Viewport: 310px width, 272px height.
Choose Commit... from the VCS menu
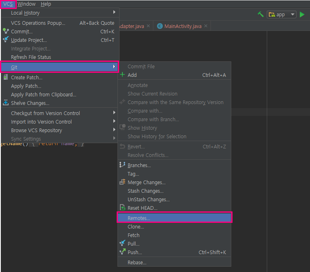[60, 32]
